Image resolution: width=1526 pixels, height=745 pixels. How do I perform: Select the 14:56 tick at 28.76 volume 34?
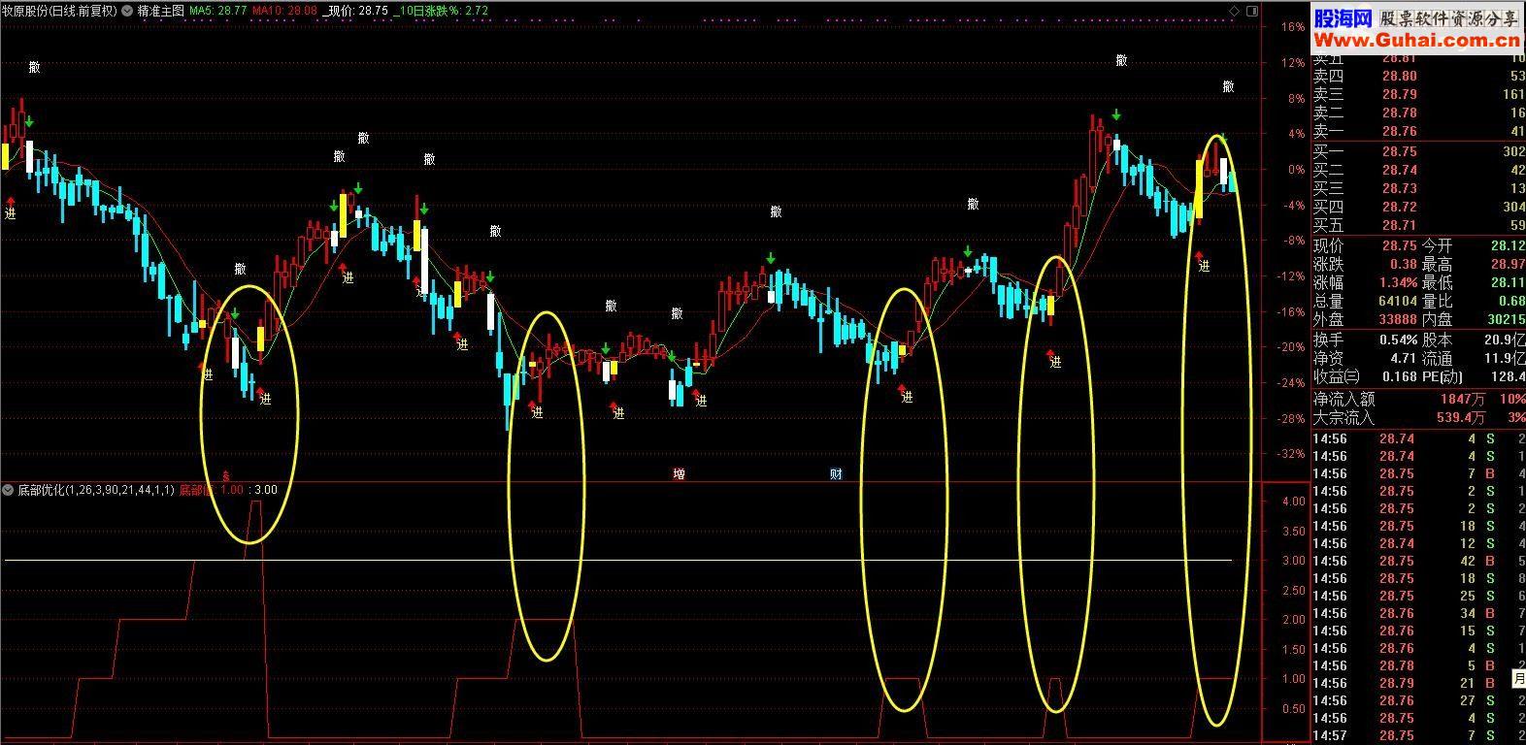tap(1418, 613)
